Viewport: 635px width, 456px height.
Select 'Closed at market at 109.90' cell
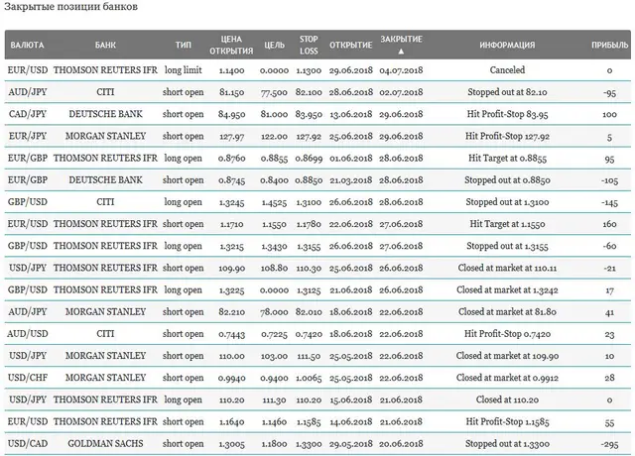point(507,355)
